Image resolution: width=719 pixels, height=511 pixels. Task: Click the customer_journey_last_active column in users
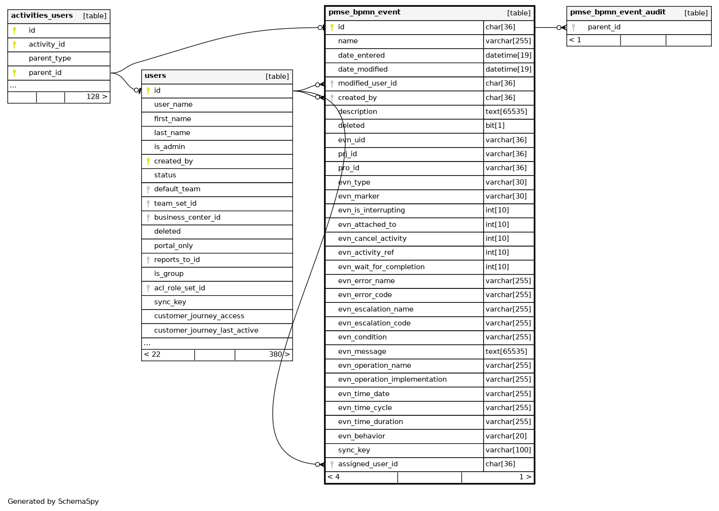tap(206, 331)
